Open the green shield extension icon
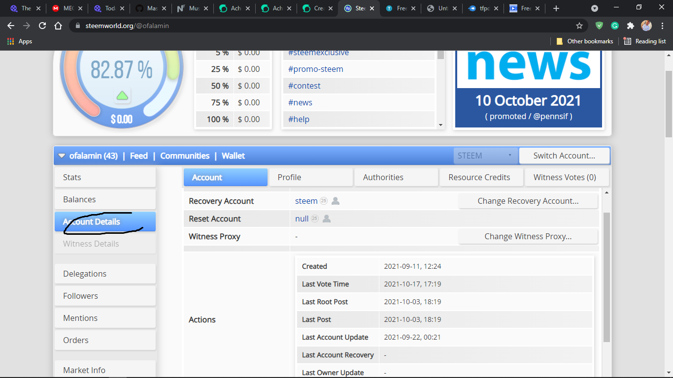The height and width of the screenshot is (378, 673). (x=599, y=26)
